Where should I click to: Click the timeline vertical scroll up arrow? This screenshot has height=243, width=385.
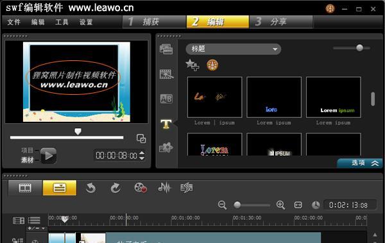pos(375,235)
